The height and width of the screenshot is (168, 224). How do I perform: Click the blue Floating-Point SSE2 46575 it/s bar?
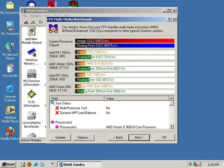(x=125, y=46)
